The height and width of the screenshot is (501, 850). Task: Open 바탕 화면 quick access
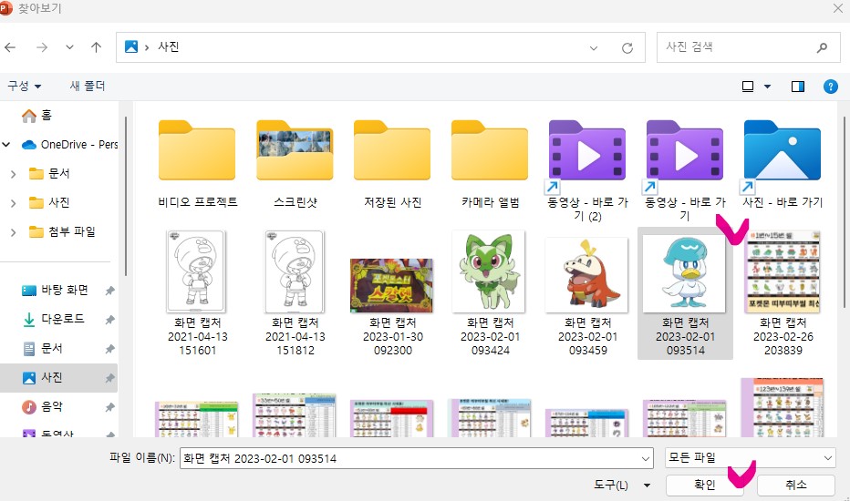55,291
